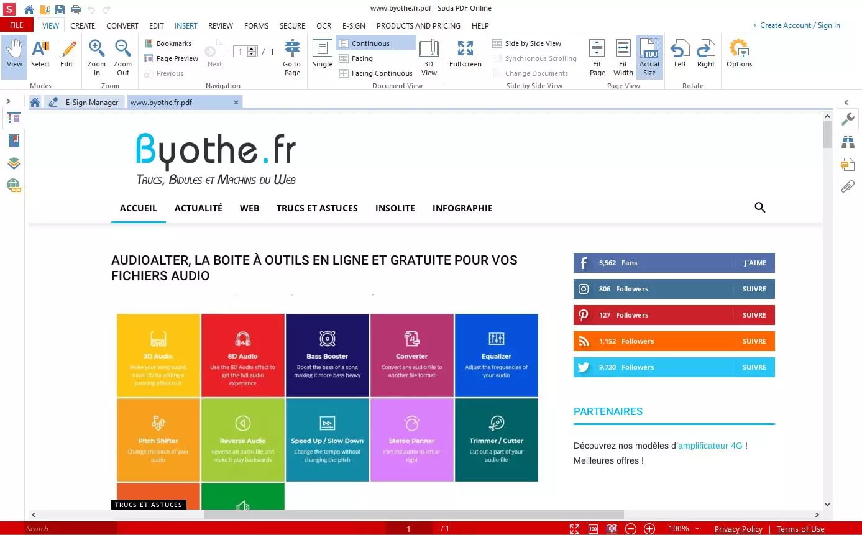The image size is (862, 535).
Task: Open the Go to Page tool
Action: click(292, 57)
